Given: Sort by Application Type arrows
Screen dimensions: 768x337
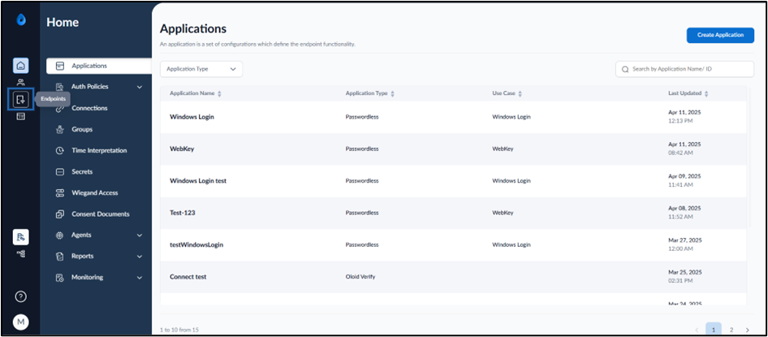Looking at the screenshot, I should [392, 93].
